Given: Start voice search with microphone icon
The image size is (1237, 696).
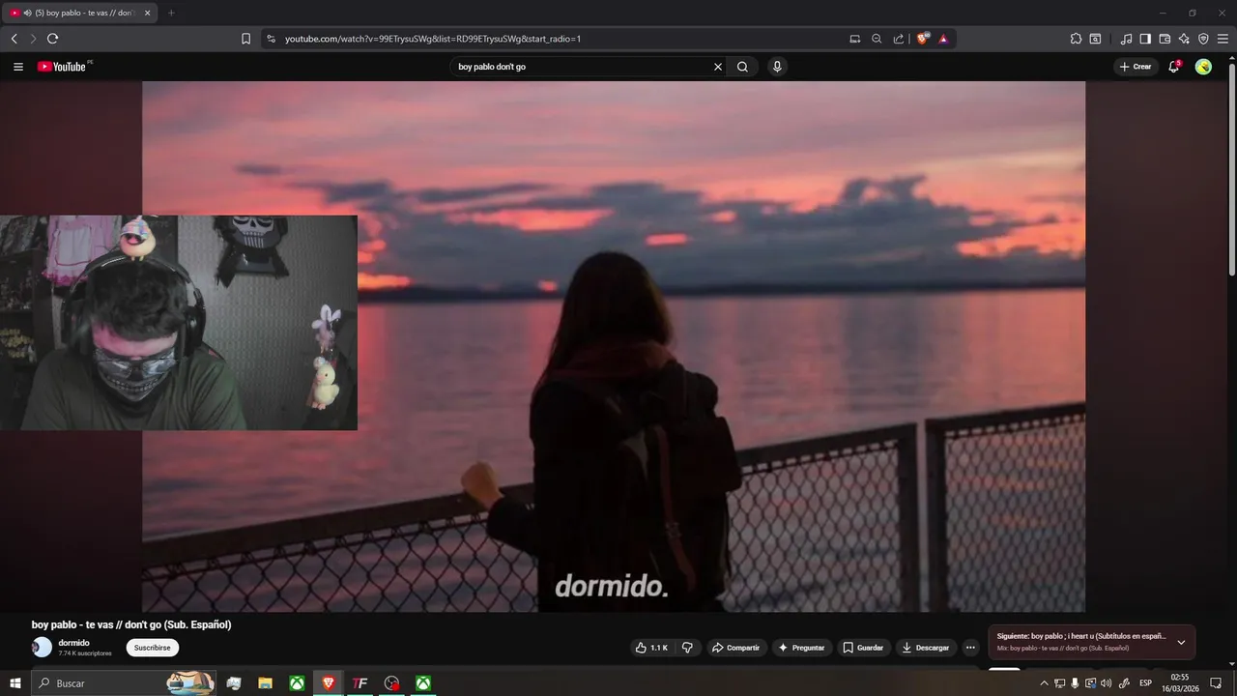Looking at the screenshot, I should pos(777,67).
